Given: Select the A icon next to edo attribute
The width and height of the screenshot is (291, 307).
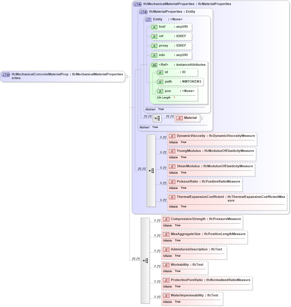Looking at the screenshot, I should click(x=154, y=55).
